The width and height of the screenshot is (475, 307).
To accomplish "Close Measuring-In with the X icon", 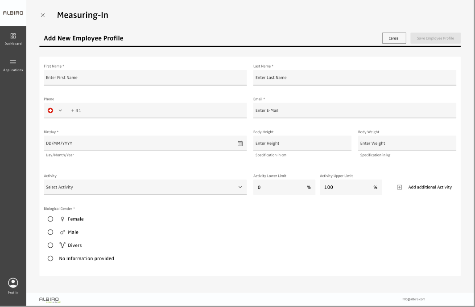I will pos(43,15).
